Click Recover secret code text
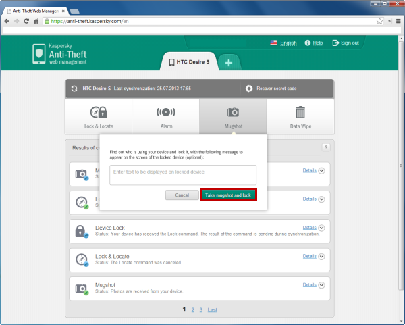The width and height of the screenshot is (405, 325). coord(277,89)
